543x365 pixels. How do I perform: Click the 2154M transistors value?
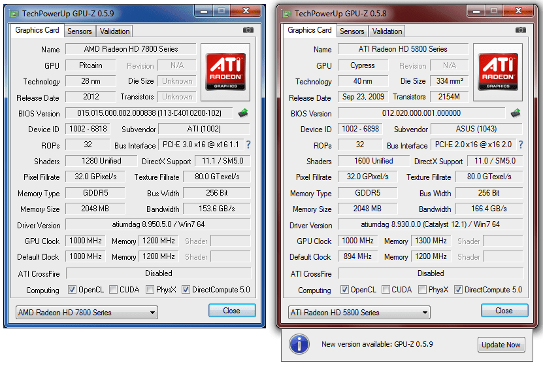tap(450, 97)
